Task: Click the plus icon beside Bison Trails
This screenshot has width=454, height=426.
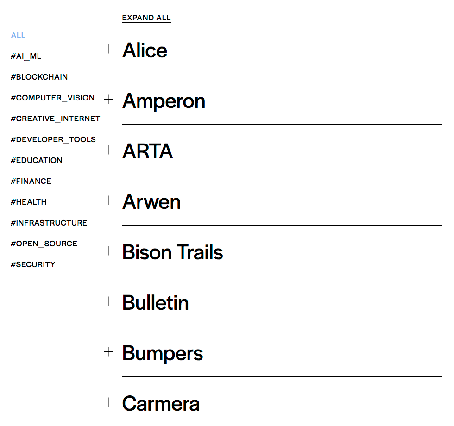Action: click(108, 251)
